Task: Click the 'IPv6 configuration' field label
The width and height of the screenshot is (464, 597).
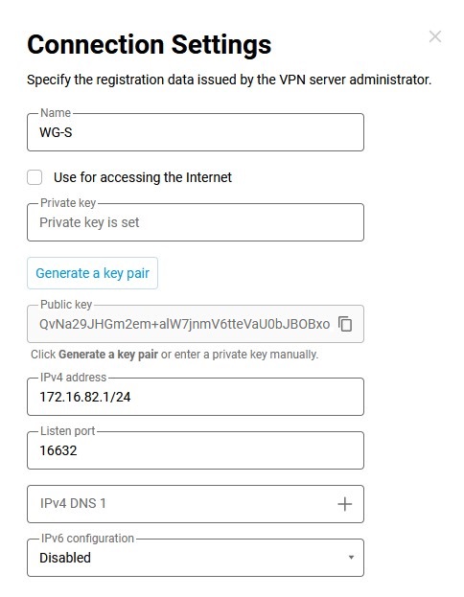Action: tap(87, 539)
